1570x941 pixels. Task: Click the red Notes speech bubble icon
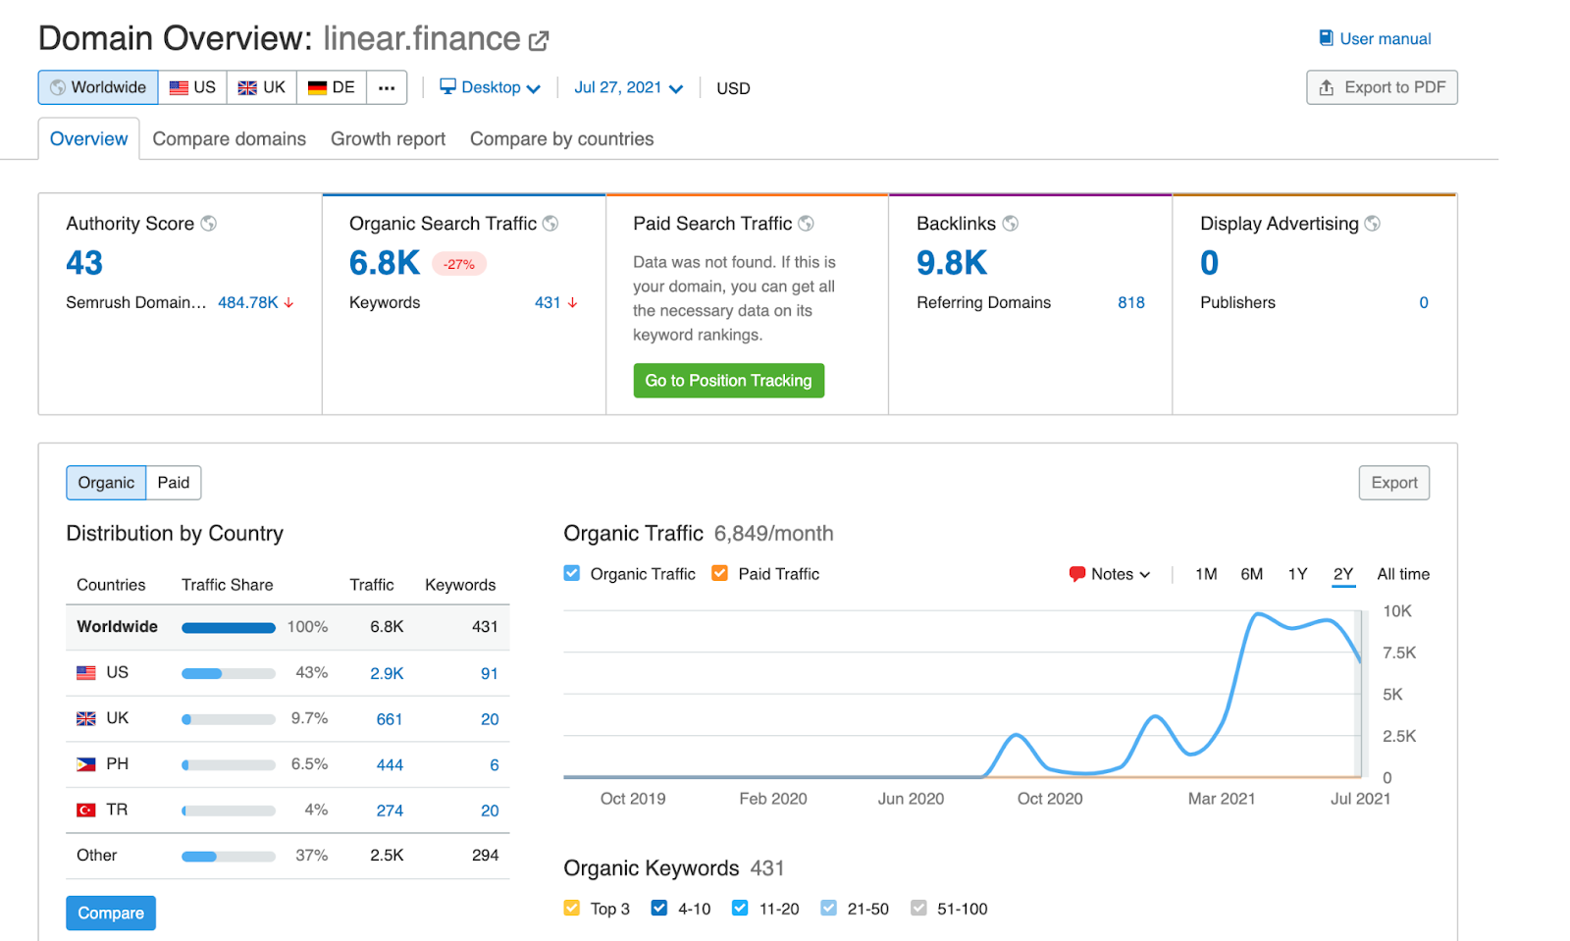tap(1077, 574)
